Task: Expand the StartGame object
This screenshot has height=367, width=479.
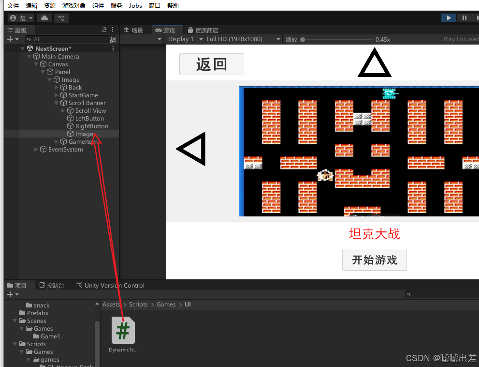Action: pos(56,95)
